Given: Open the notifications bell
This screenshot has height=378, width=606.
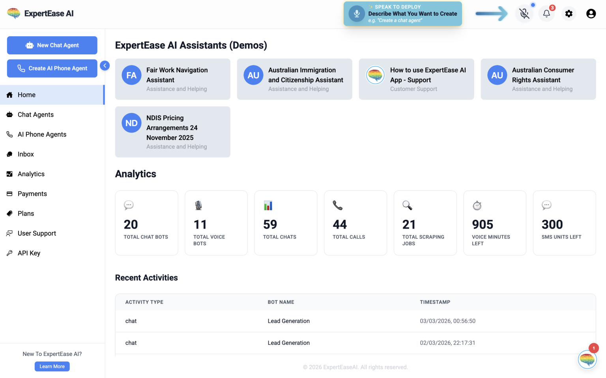Looking at the screenshot, I should pos(546,14).
